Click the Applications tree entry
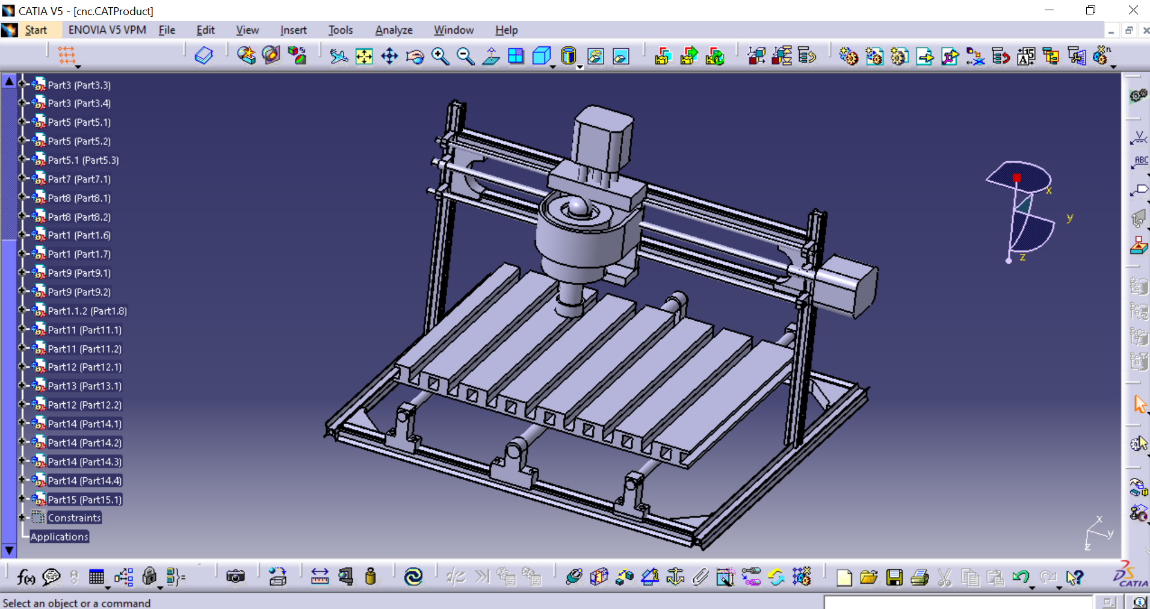 click(x=60, y=537)
